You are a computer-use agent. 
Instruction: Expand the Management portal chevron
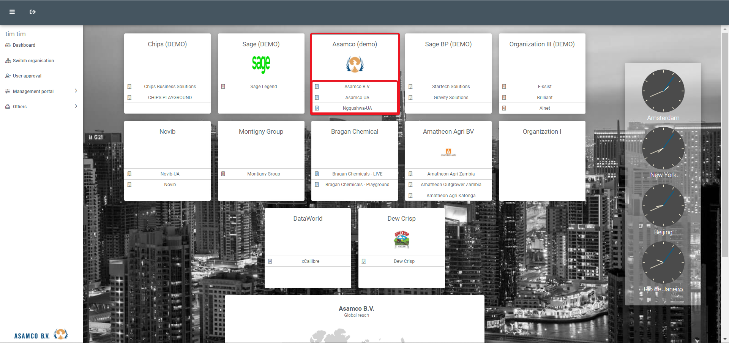pyautogui.click(x=76, y=91)
